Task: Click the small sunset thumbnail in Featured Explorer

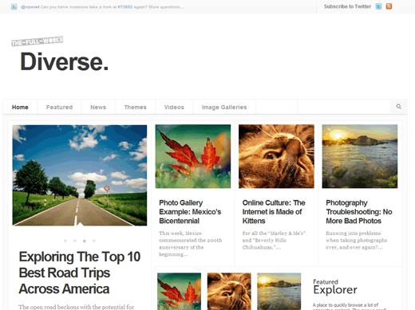Action: pos(279,292)
